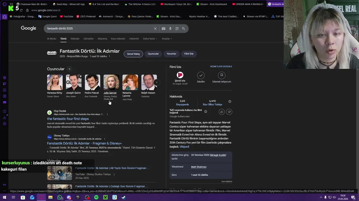The image size is (359, 201).
Task: Reload the page with the refresh icon
Action: (x=21, y=10)
